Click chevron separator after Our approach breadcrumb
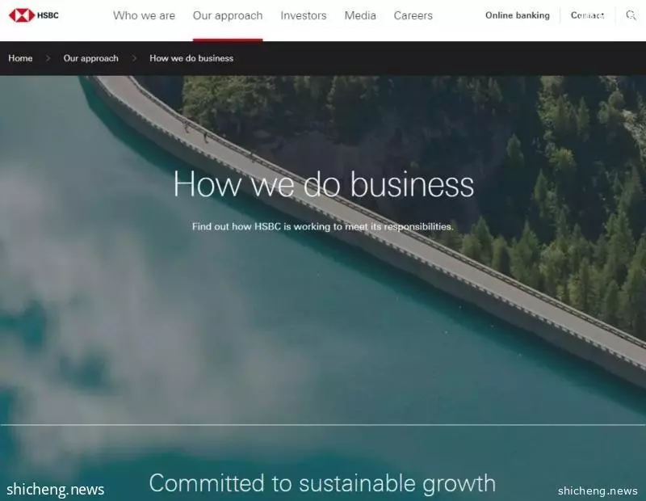This screenshot has height=501, width=646. 134,58
